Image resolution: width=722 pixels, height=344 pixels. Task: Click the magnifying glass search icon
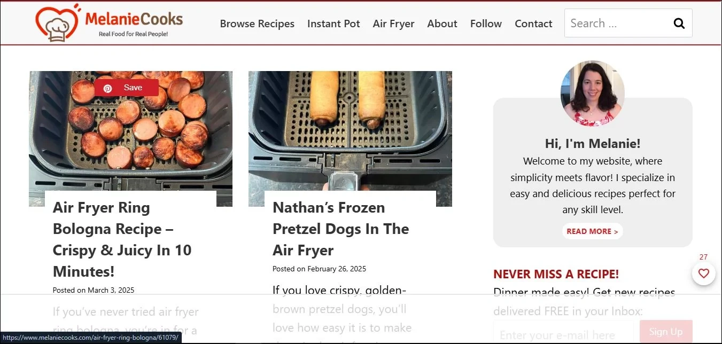(679, 24)
